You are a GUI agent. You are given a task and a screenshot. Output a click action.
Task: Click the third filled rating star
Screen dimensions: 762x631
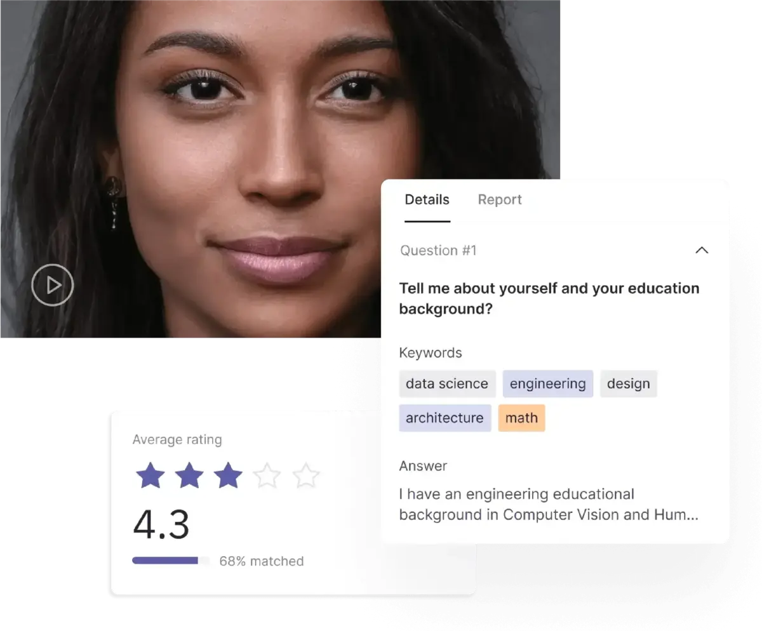pyautogui.click(x=228, y=475)
